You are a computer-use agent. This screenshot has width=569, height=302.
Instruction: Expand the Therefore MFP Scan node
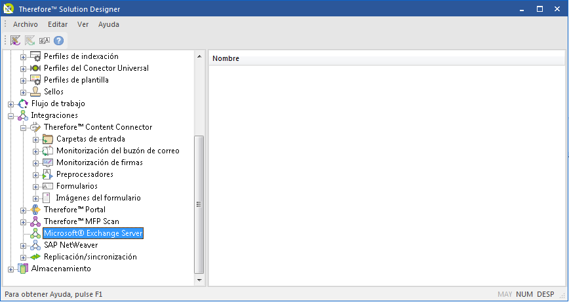click(23, 222)
